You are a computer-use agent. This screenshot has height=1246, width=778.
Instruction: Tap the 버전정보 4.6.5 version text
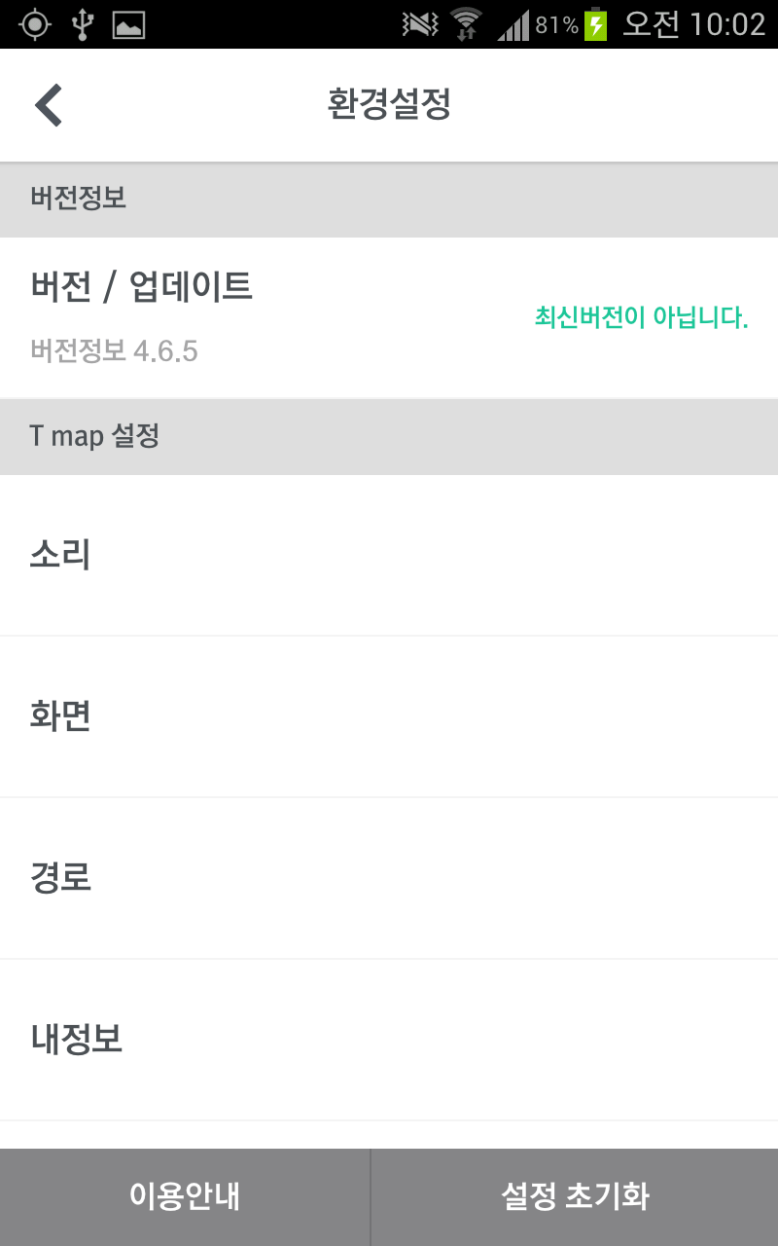[115, 350]
